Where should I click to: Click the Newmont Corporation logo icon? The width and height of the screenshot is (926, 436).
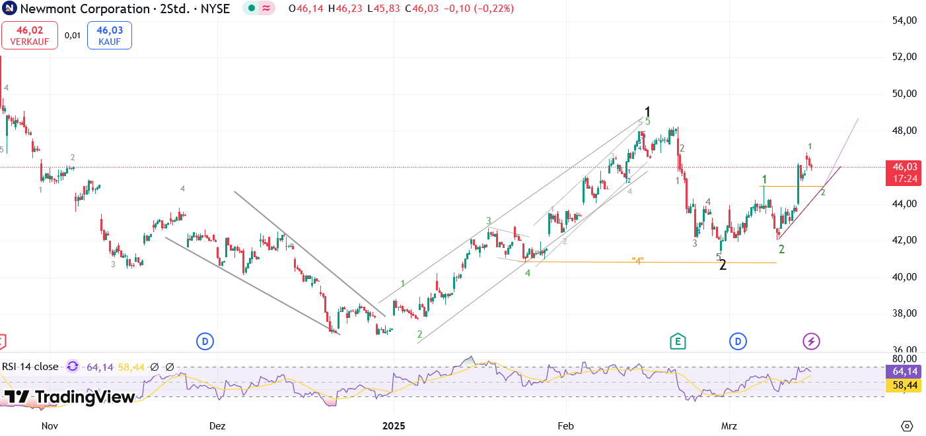click(x=9, y=9)
